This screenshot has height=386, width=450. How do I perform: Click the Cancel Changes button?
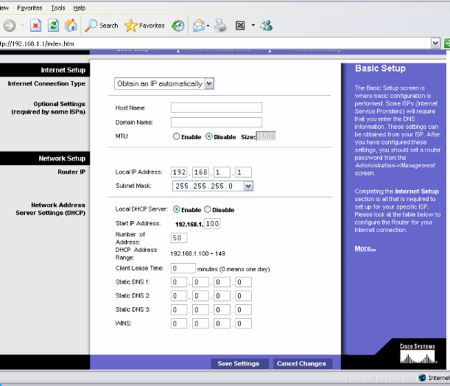point(301,364)
